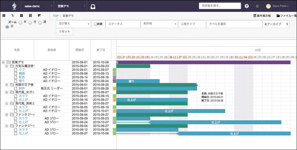The width and height of the screenshot is (297, 150).
Task: Click the 工程タイプ filter field
Action: 192,24
